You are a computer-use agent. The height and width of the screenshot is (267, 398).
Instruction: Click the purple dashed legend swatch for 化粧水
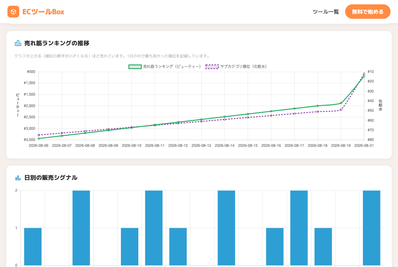(x=212, y=66)
